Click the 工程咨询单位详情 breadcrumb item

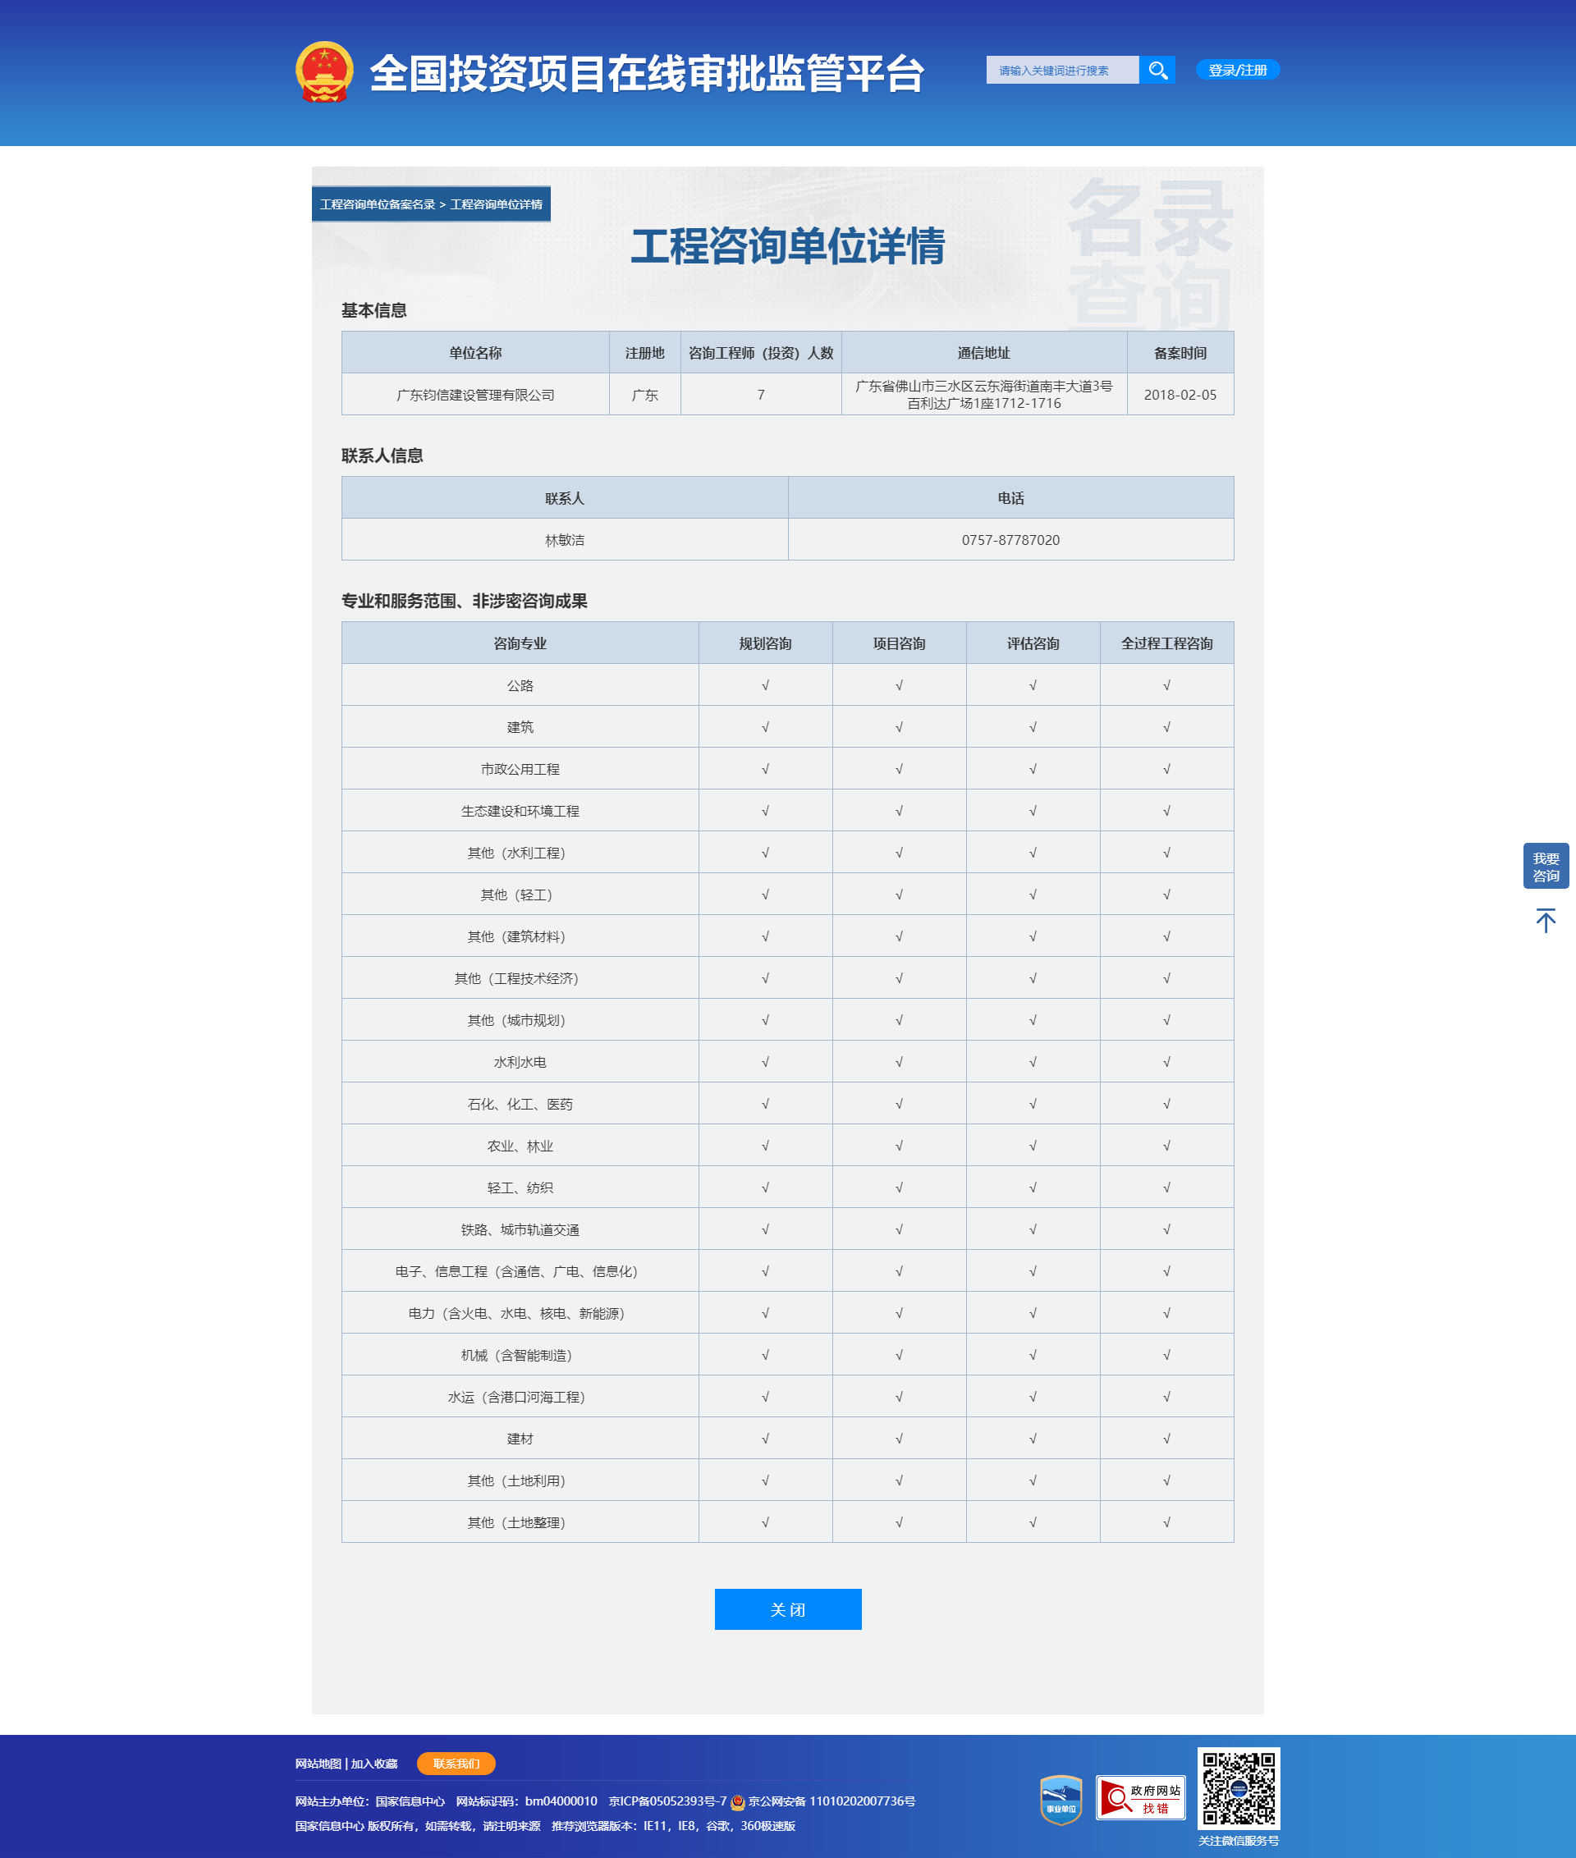click(x=496, y=204)
